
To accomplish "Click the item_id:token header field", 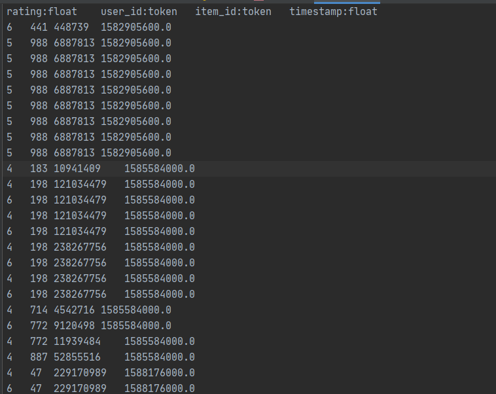I will [233, 12].
